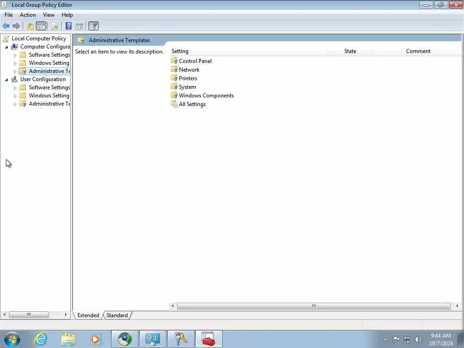464x348 pixels.
Task: Open the View menu
Action: point(48,15)
